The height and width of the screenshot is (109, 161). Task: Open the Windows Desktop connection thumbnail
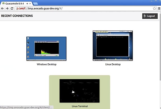(x=46, y=49)
